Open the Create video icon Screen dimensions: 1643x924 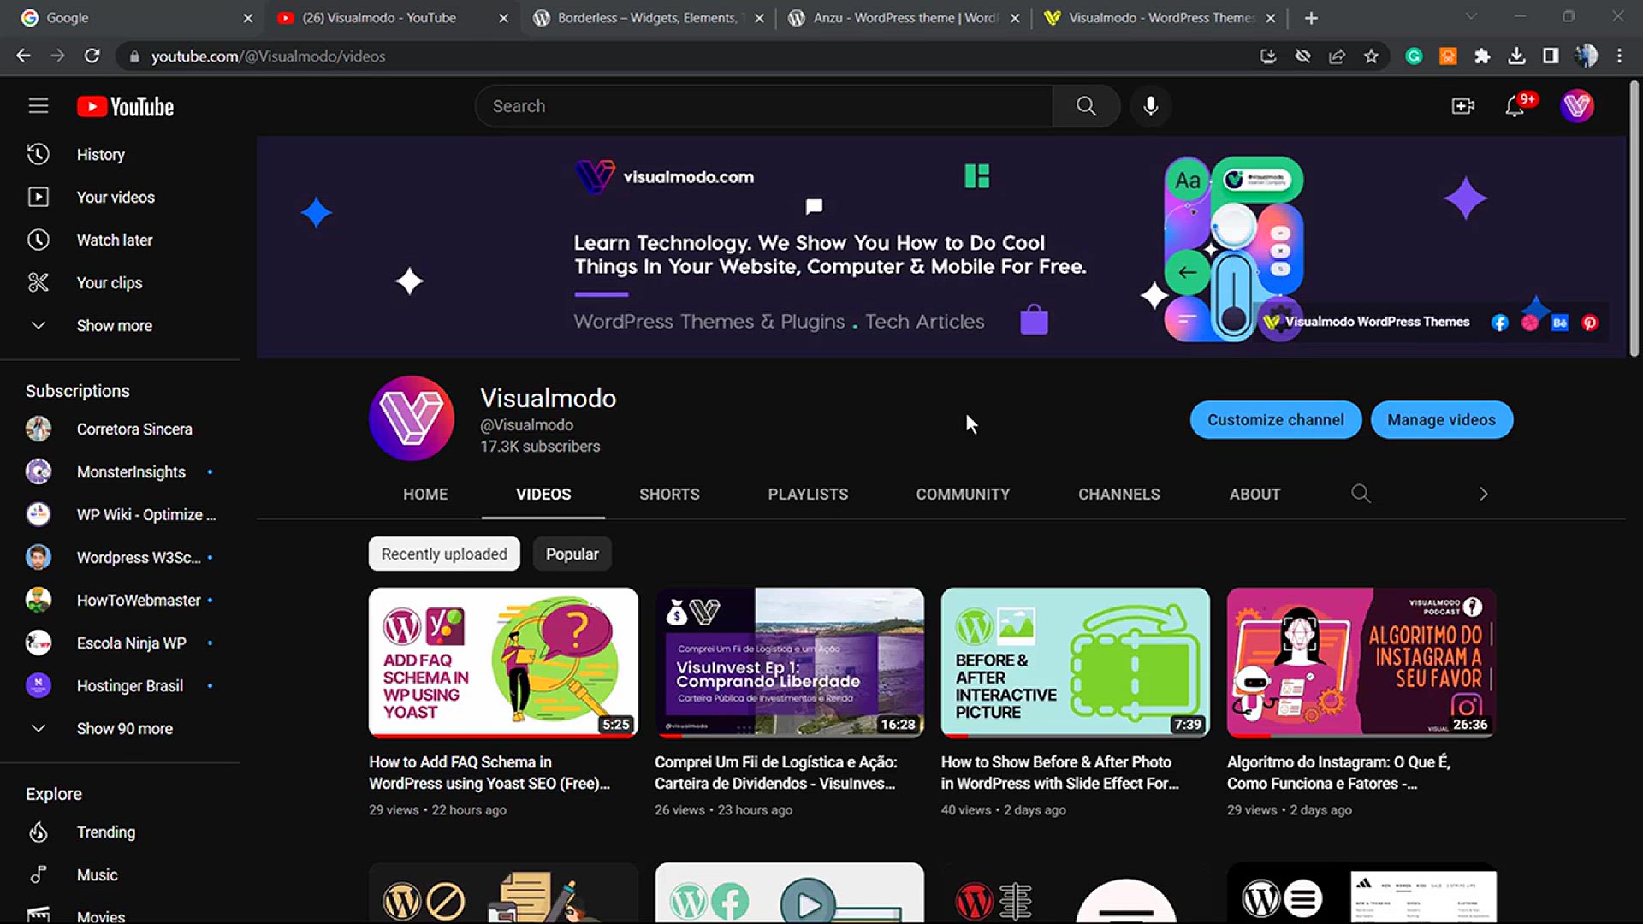[1462, 106]
